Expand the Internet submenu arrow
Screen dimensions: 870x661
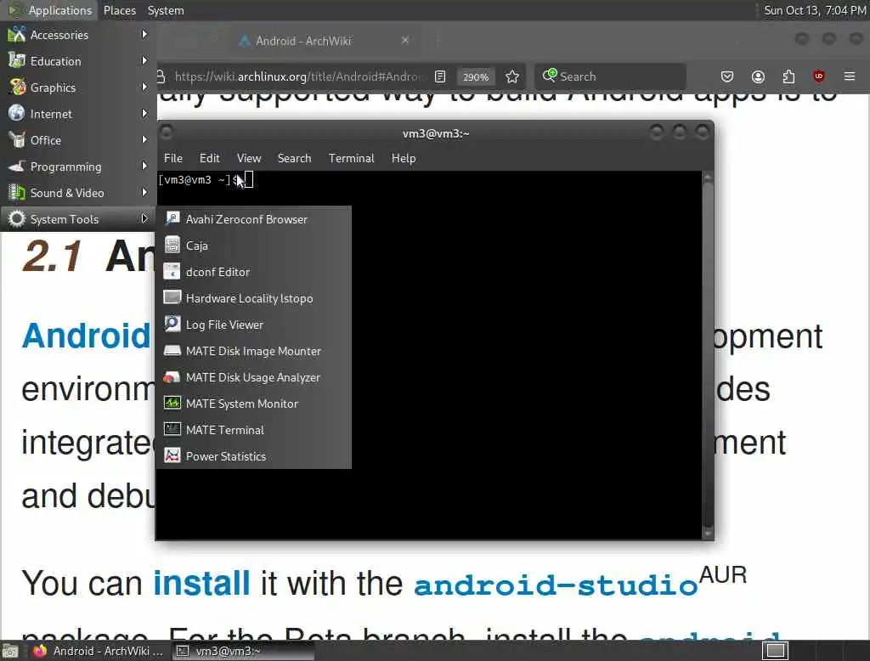click(x=144, y=113)
